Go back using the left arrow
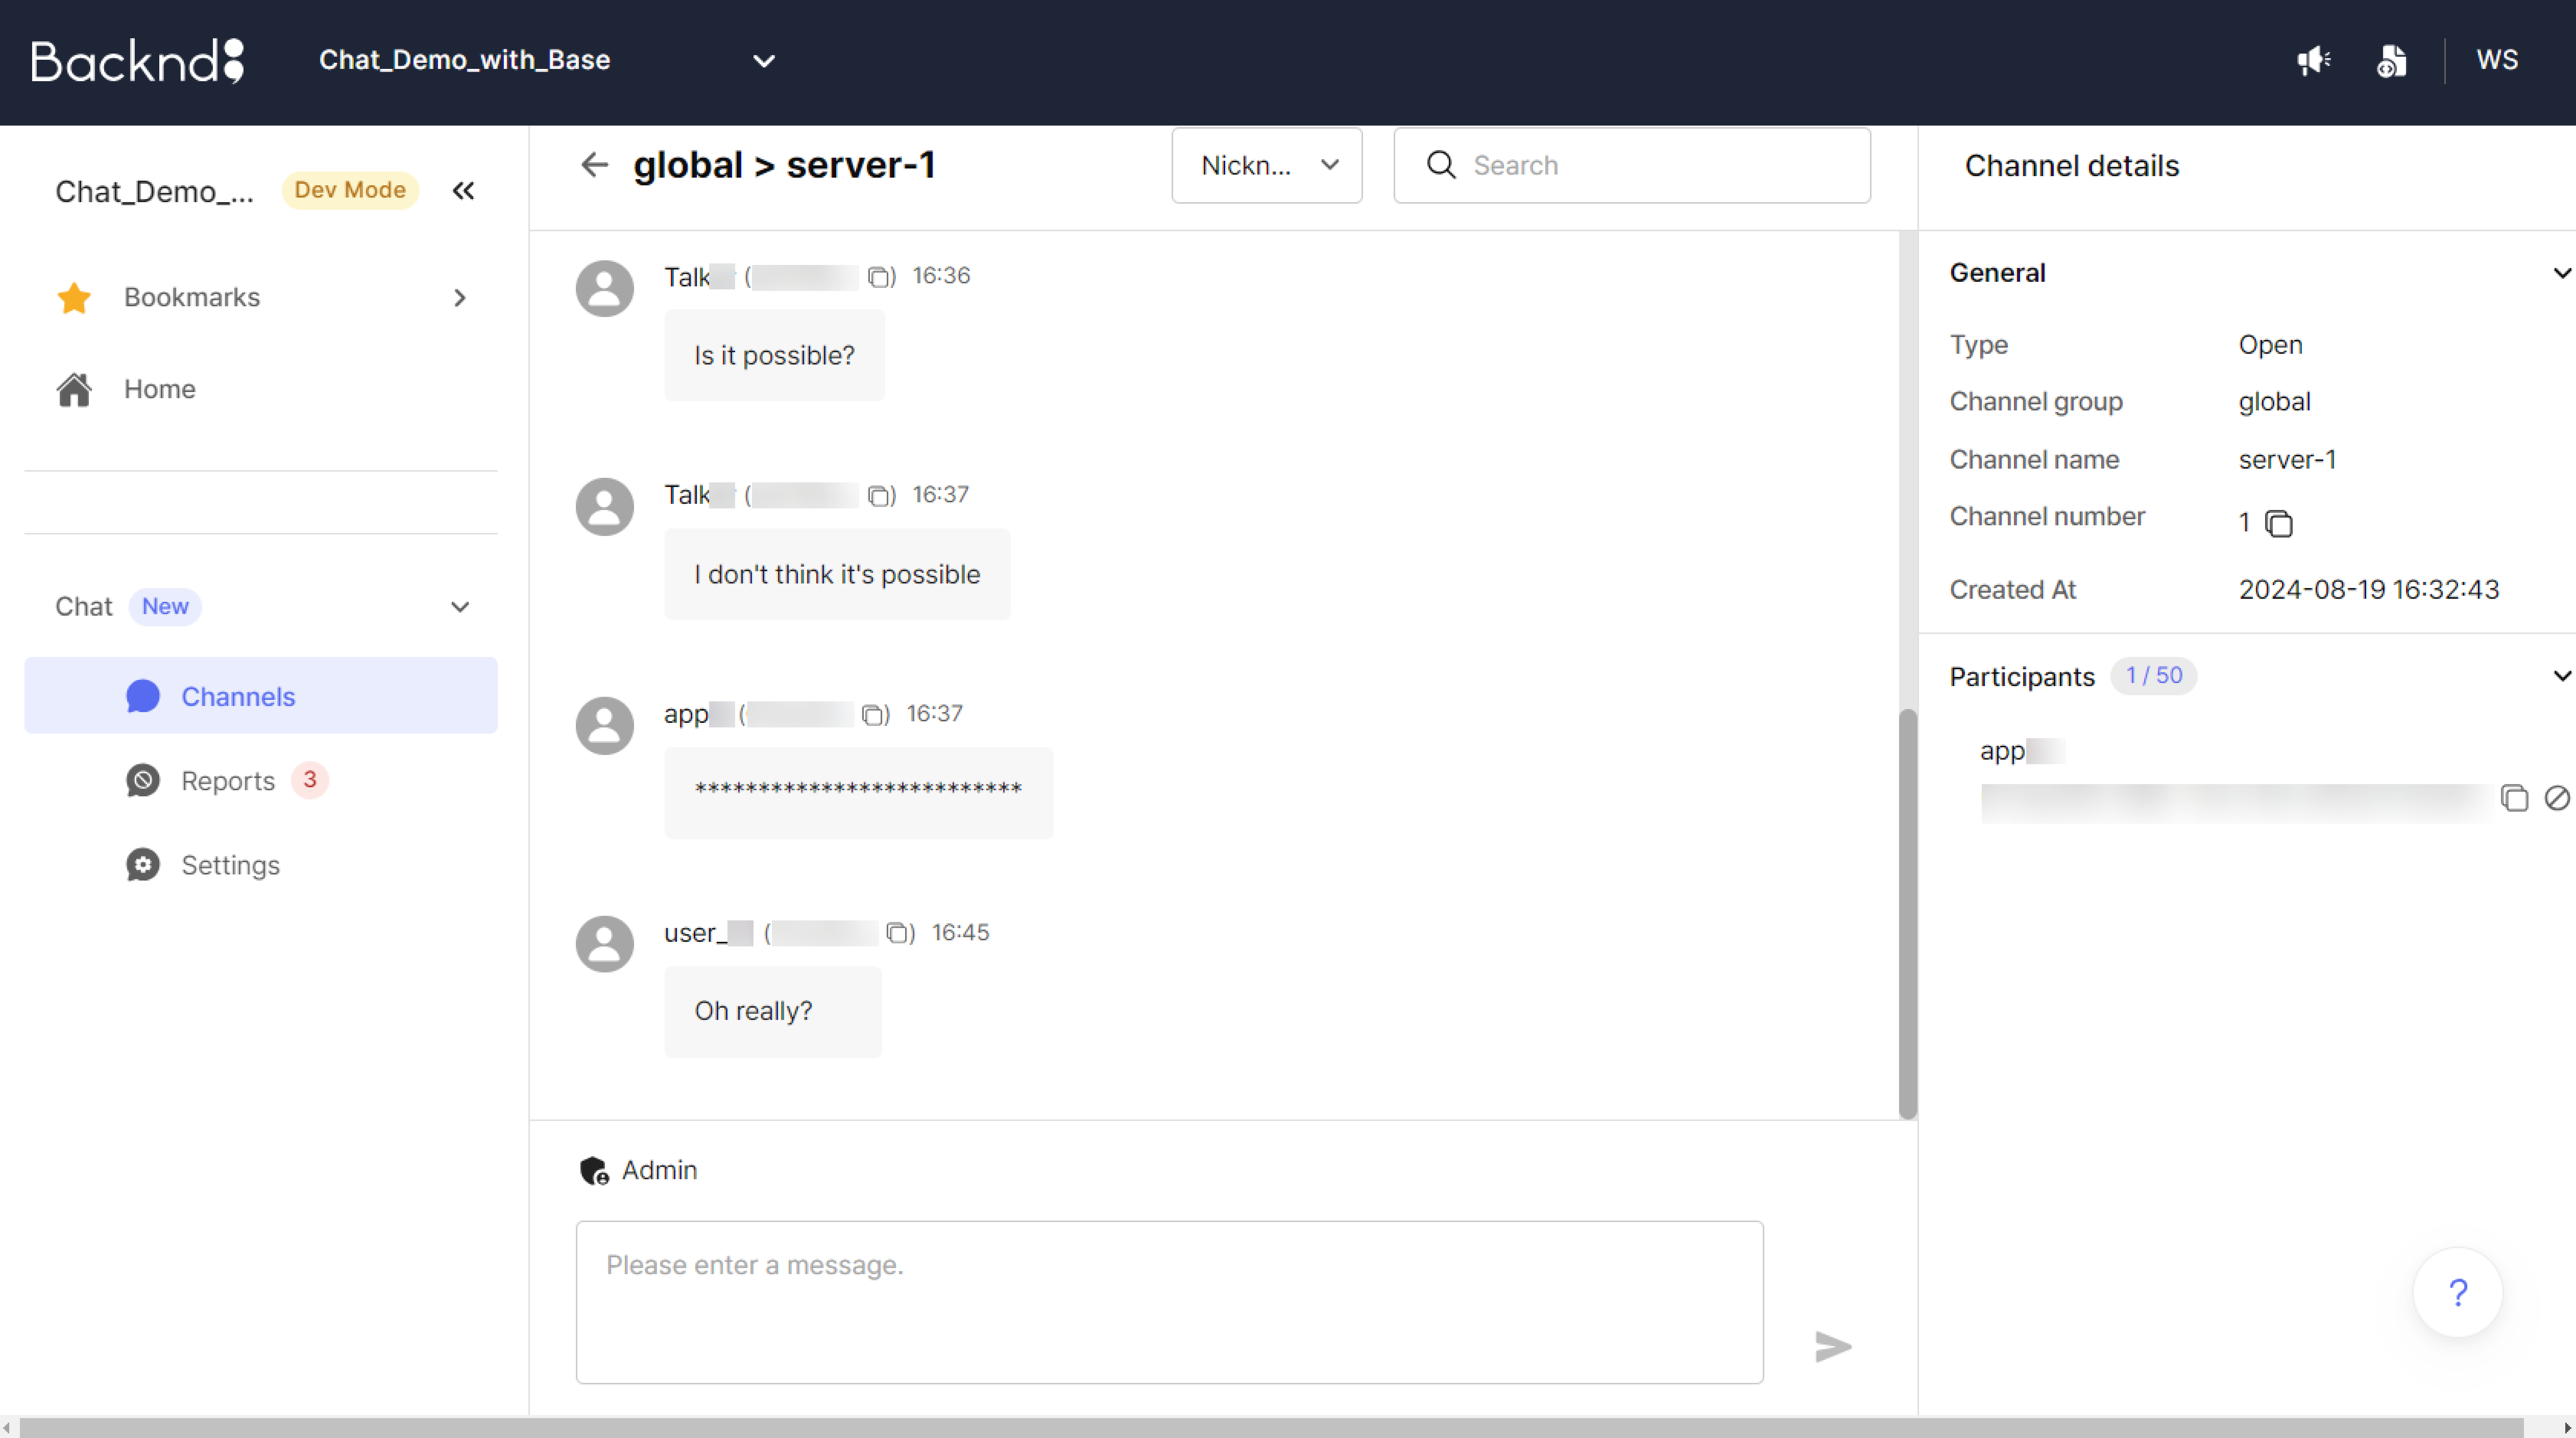The image size is (2576, 1438). (x=595, y=165)
